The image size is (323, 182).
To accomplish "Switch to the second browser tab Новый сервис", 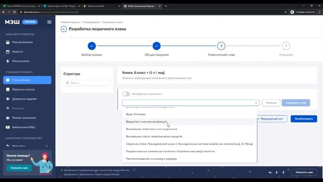I will click(x=62, y=6).
